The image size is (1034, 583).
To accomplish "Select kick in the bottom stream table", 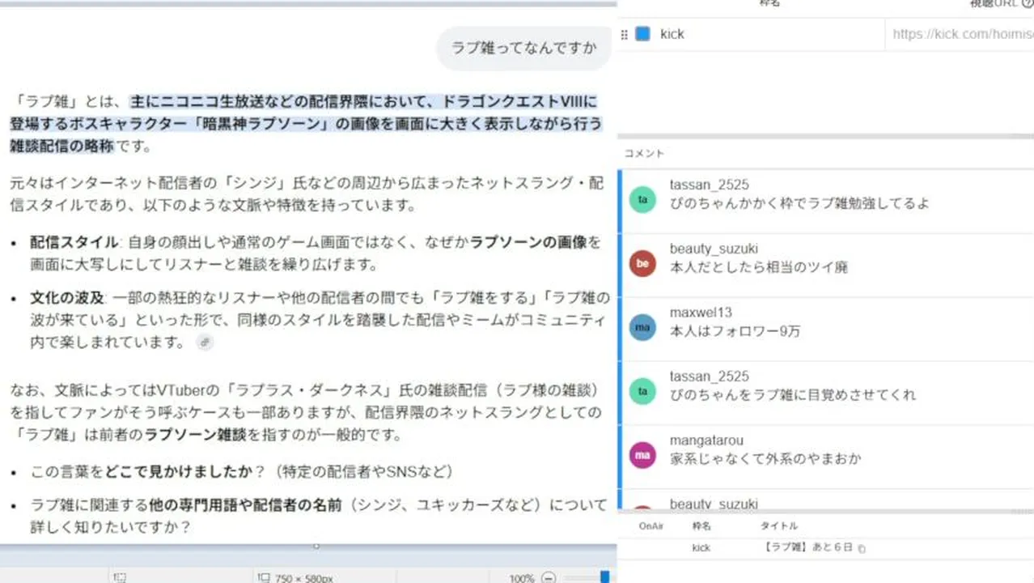I will point(701,548).
